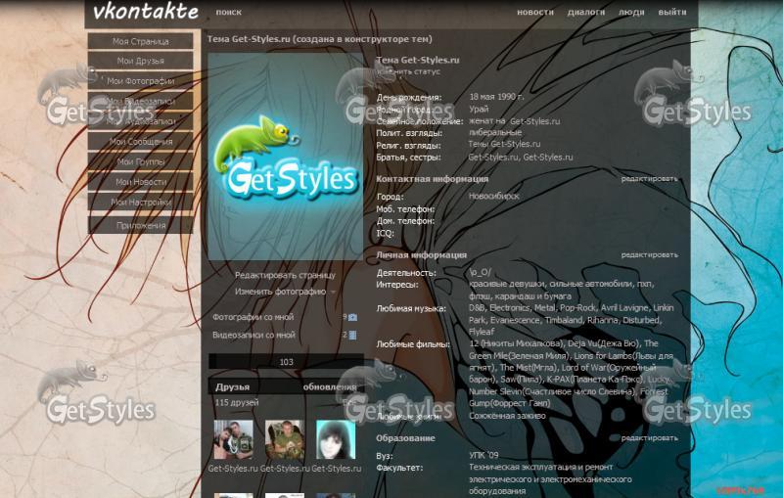Click обновления in friends header
Image resolution: width=783 pixels, height=498 pixels.
[330, 387]
